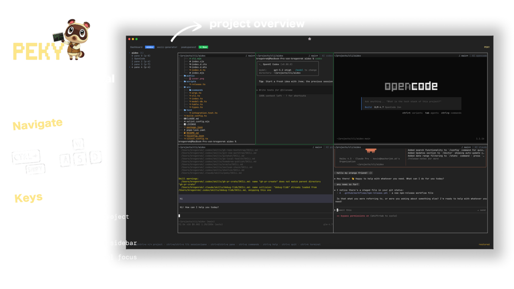Click the folder icon beside public
The width and height of the screenshot is (514, 289).
click(185, 76)
